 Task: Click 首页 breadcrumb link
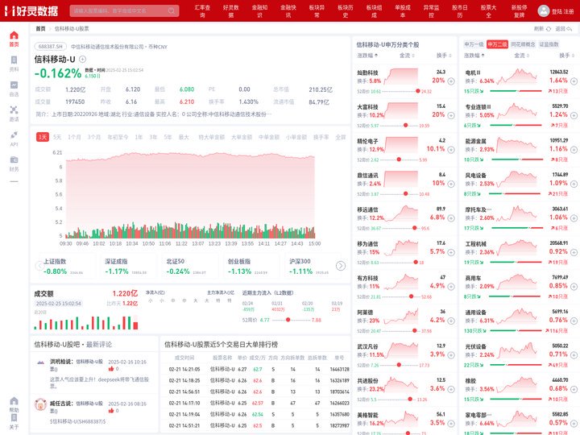click(x=40, y=28)
